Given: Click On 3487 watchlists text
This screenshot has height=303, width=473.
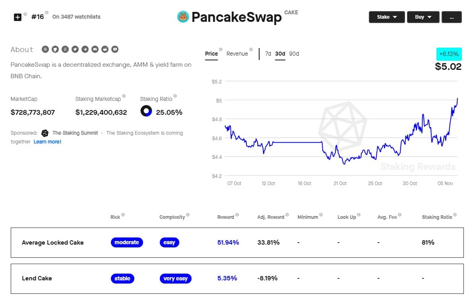Looking at the screenshot, I should (76, 17).
